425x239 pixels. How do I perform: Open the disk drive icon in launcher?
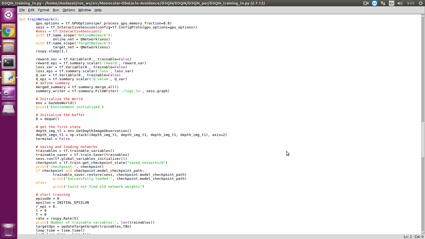click(8, 109)
